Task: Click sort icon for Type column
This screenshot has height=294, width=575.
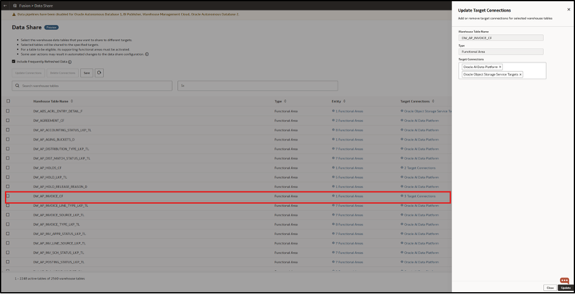Action: 285,101
